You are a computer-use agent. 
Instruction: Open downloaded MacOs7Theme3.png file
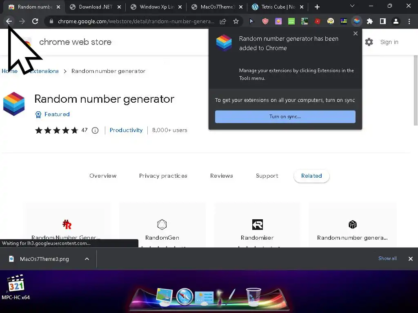coord(44,259)
